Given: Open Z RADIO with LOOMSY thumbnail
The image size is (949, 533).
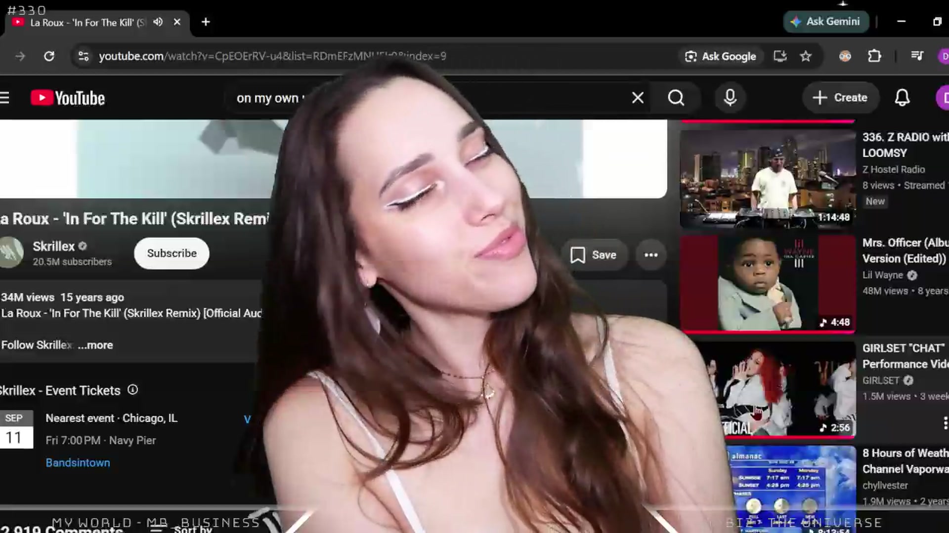Looking at the screenshot, I should click(768, 179).
